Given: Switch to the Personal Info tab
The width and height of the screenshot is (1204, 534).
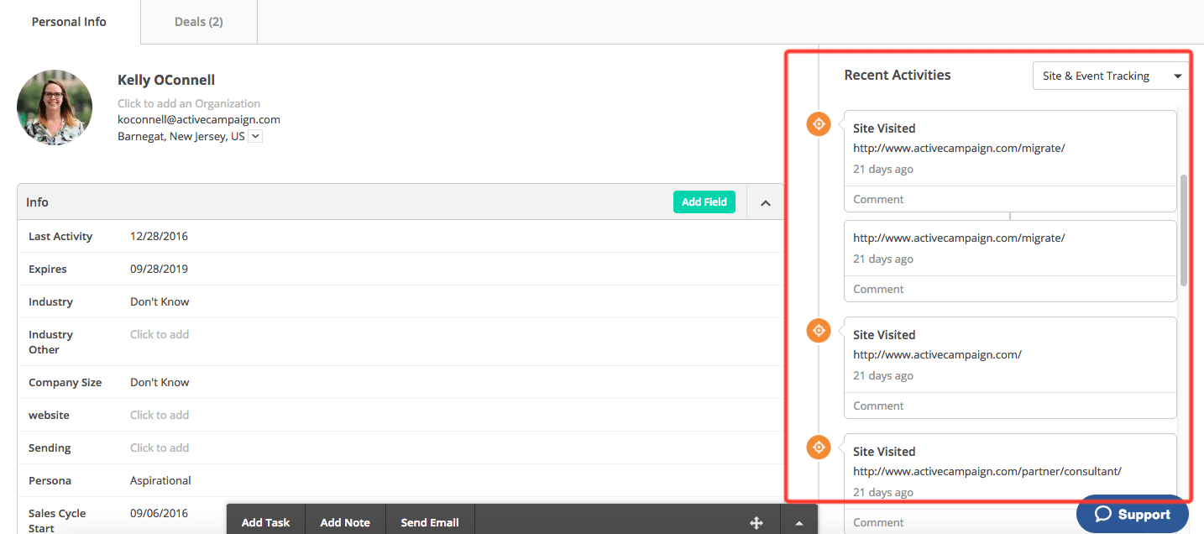Looking at the screenshot, I should pyautogui.click(x=69, y=22).
